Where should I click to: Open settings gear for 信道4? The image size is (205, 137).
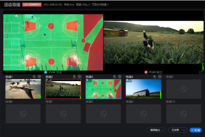click(160, 76)
